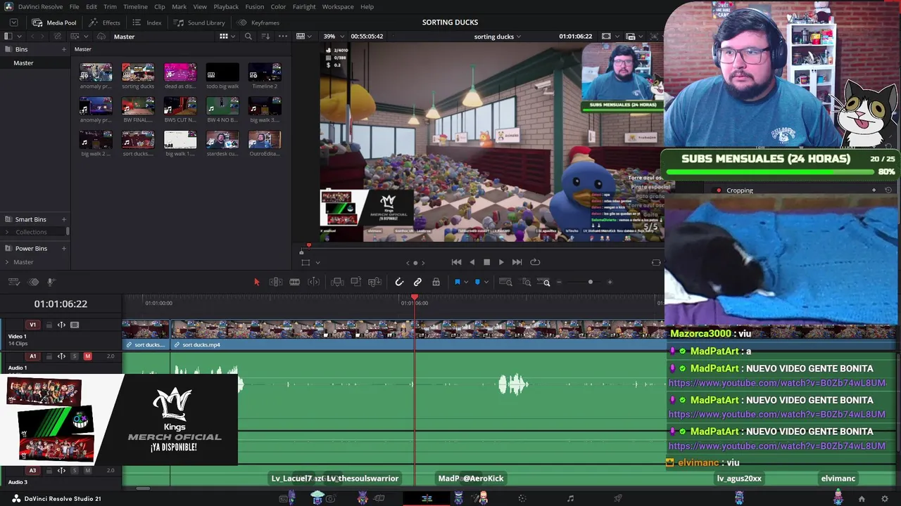Open the Playback menu
The width and height of the screenshot is (901, 506).
click(x=226, y=6)
